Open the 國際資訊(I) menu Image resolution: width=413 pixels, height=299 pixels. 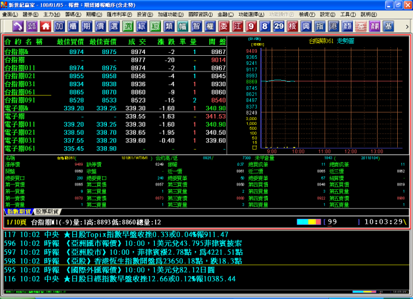click(200, 15)
